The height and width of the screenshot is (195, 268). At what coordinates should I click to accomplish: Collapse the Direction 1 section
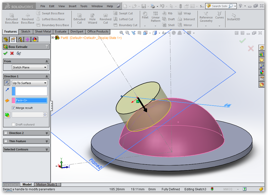(x=47, y=76)
